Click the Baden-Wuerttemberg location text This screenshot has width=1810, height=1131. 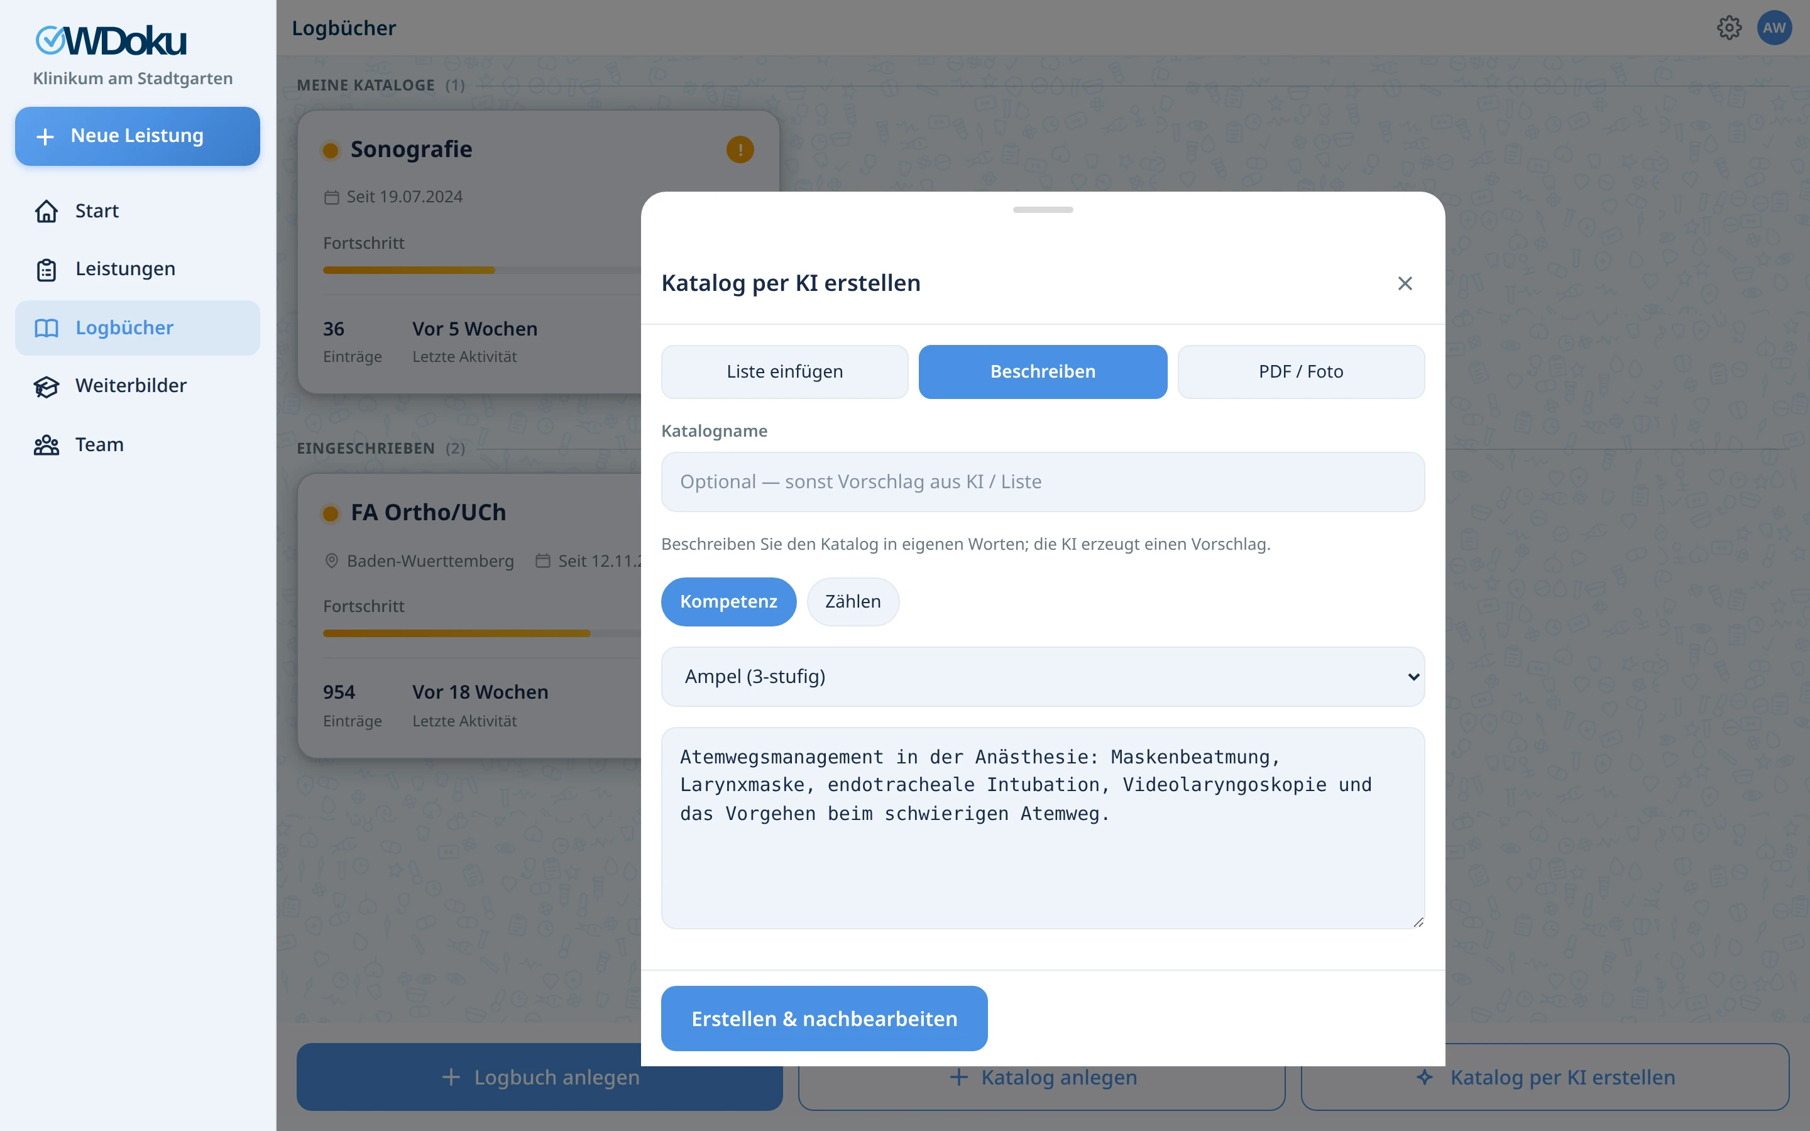pos(431,561)
